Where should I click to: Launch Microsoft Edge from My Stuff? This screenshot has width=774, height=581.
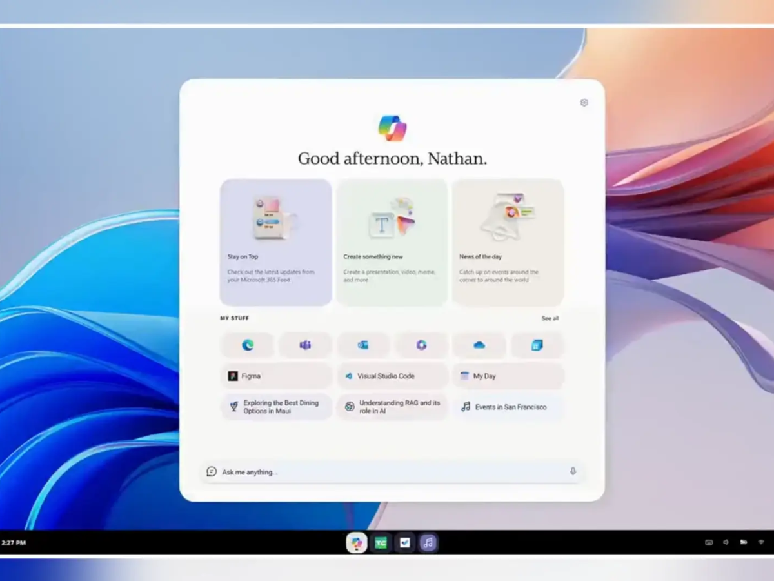point(248,345)
